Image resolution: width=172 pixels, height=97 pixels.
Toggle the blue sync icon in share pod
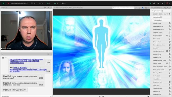pos(143,8)
